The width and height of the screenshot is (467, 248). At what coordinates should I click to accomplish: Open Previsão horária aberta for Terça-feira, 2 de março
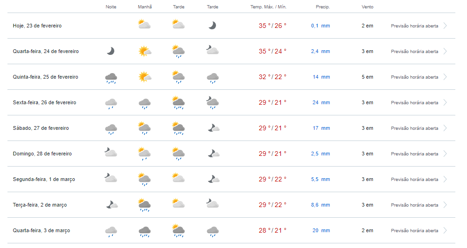(414, 205)
